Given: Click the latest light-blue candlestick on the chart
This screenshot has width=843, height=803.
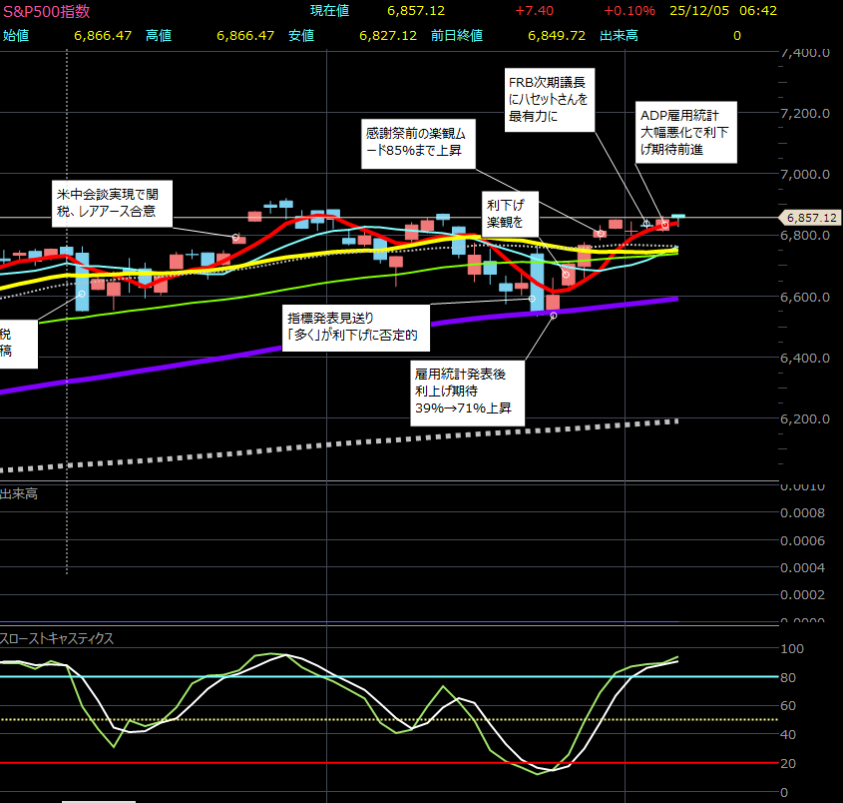Looking at the screenshot, I should click(678, 216).
